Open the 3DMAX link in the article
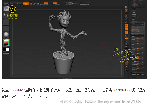 pyautogui.click(x=19, y=90)
